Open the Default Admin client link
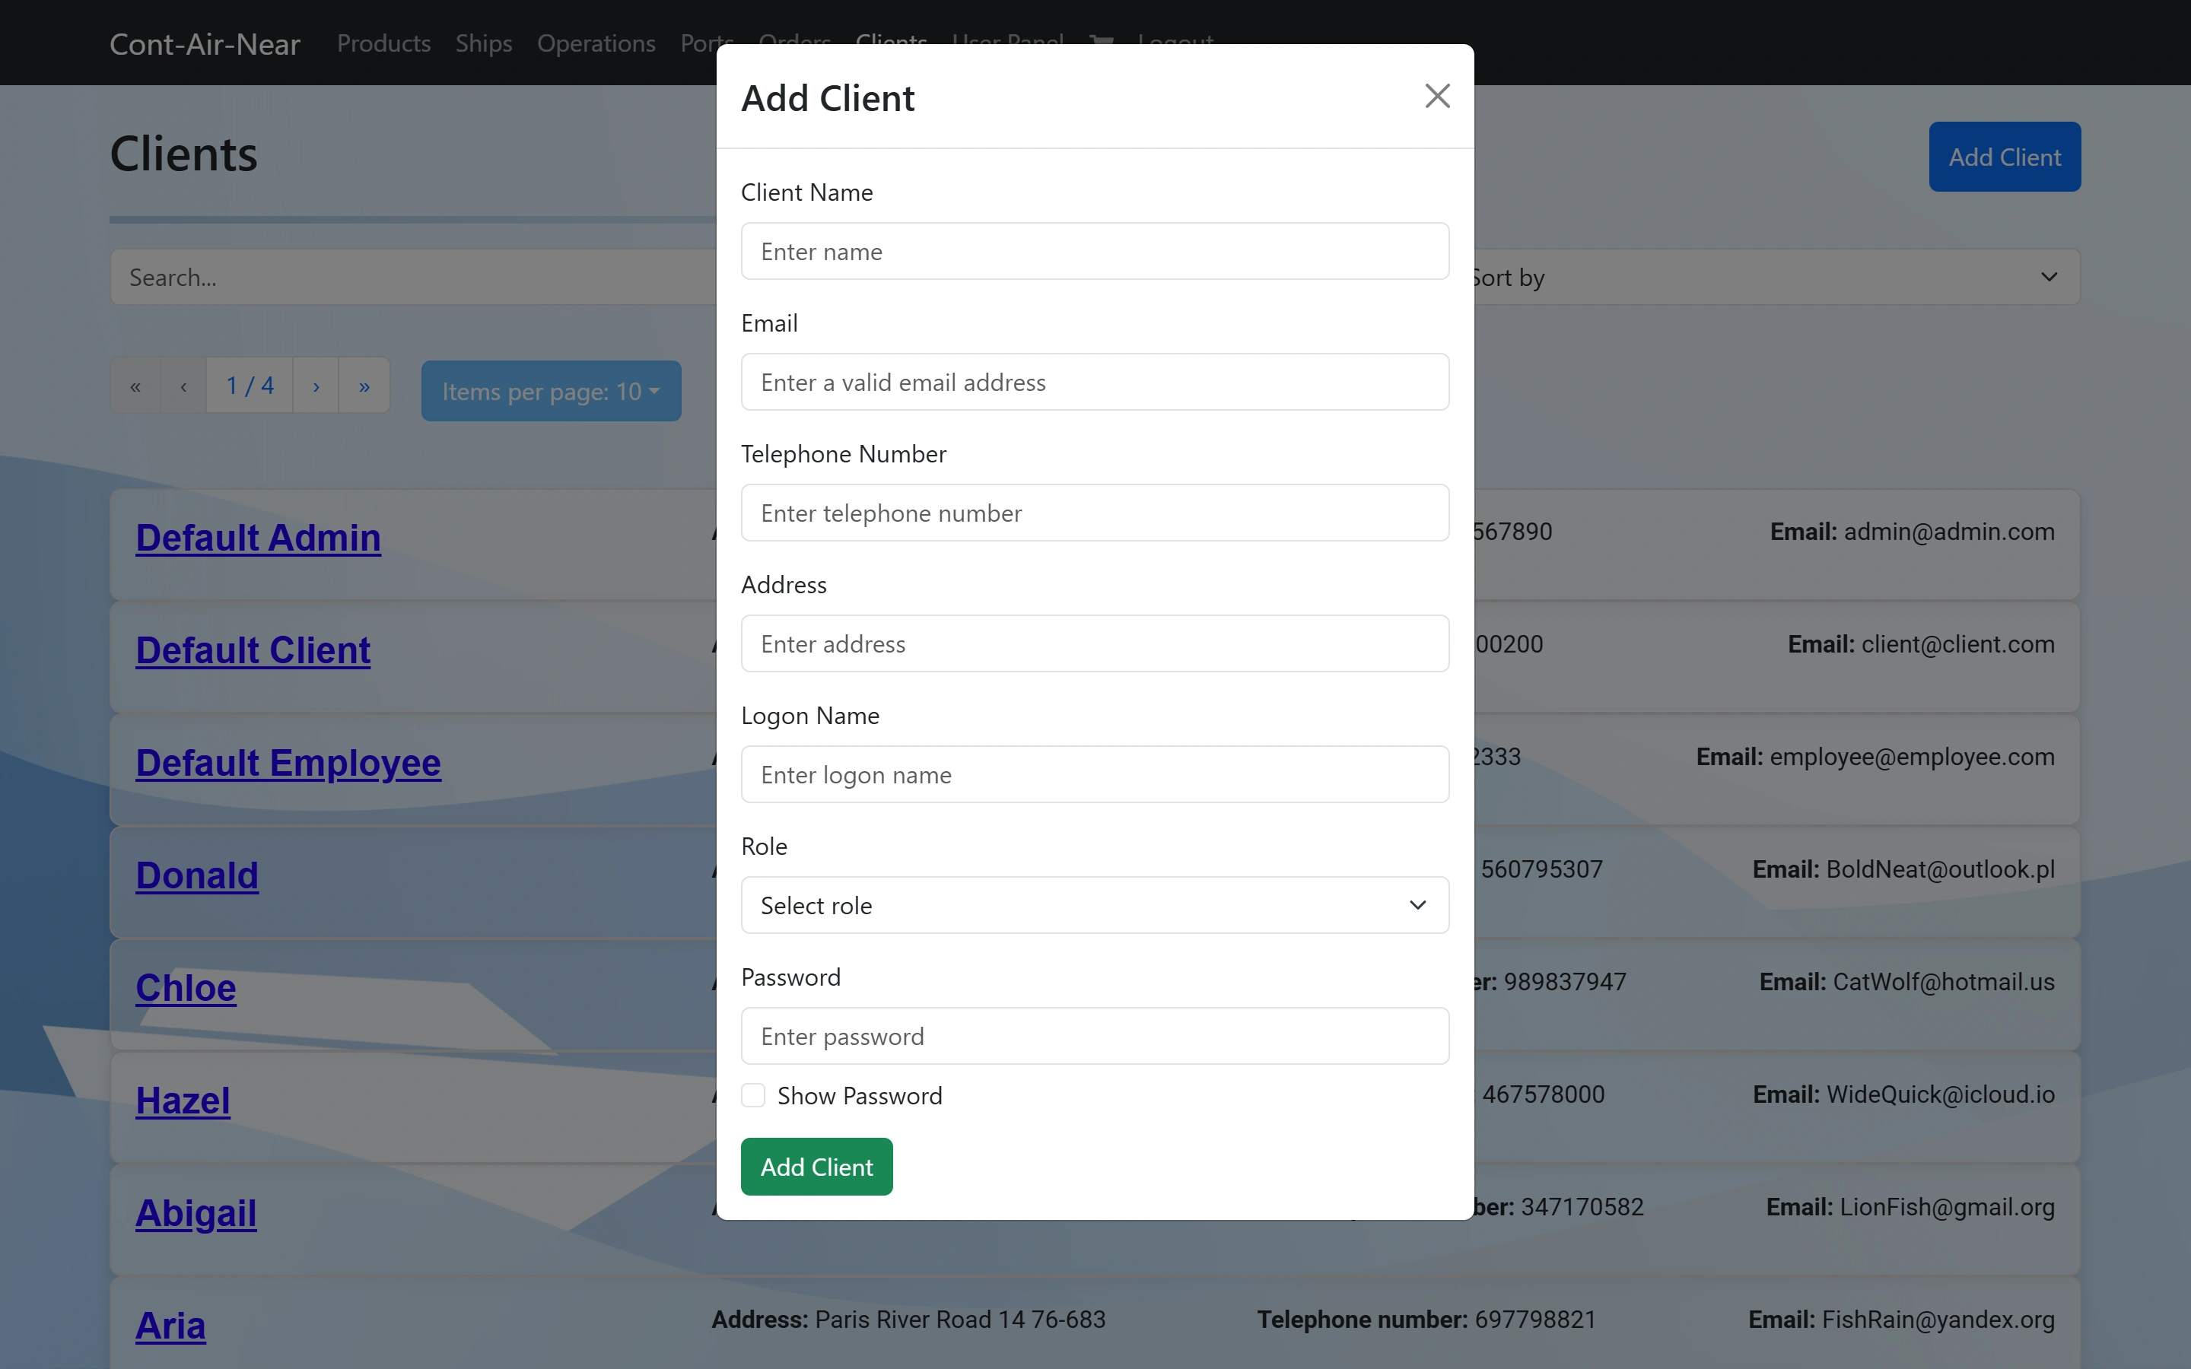 click(258, 538)
